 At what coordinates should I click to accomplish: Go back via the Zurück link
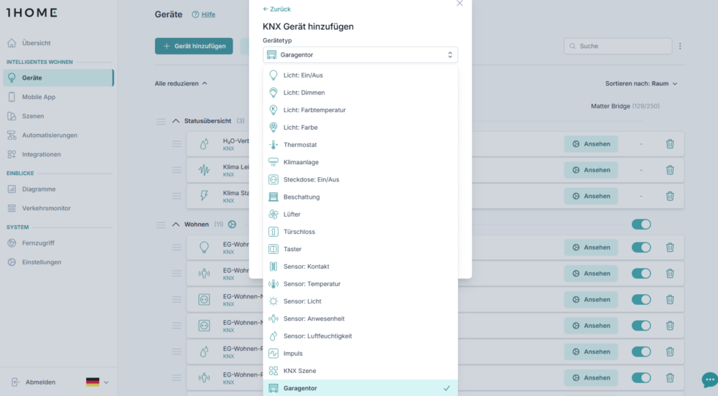coord(276,9)
